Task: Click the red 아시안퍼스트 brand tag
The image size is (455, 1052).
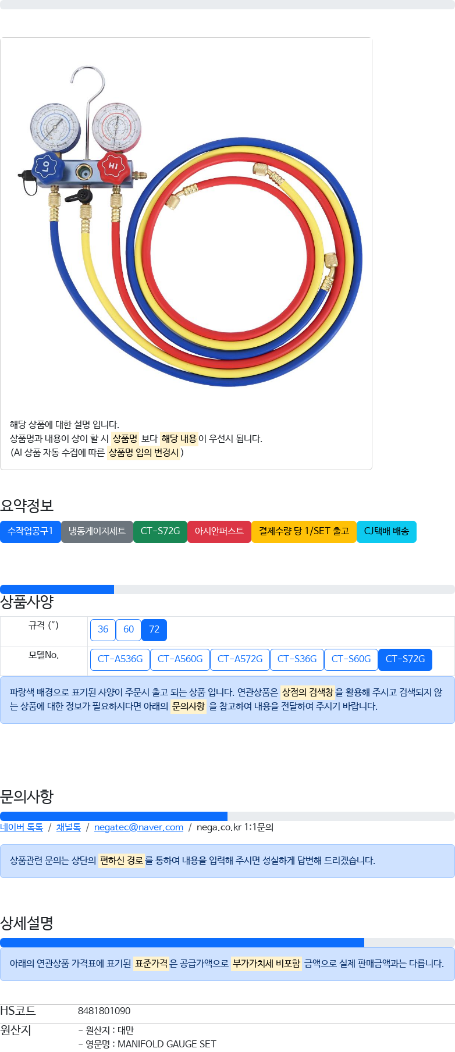Action: [x=219, y=532]
